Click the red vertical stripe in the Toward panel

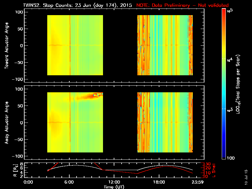click(x=70, y=45)
